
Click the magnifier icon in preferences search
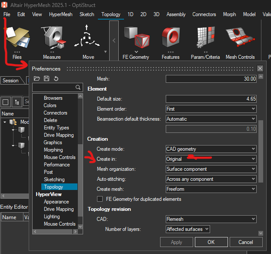(x=78, y=87)
